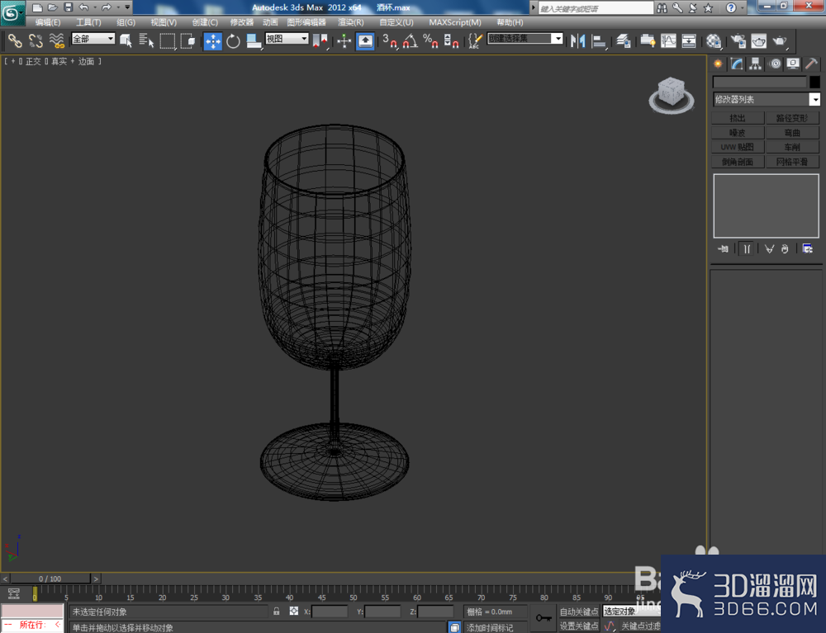
Task: Open Select by Name list
Action: point(146,40)
